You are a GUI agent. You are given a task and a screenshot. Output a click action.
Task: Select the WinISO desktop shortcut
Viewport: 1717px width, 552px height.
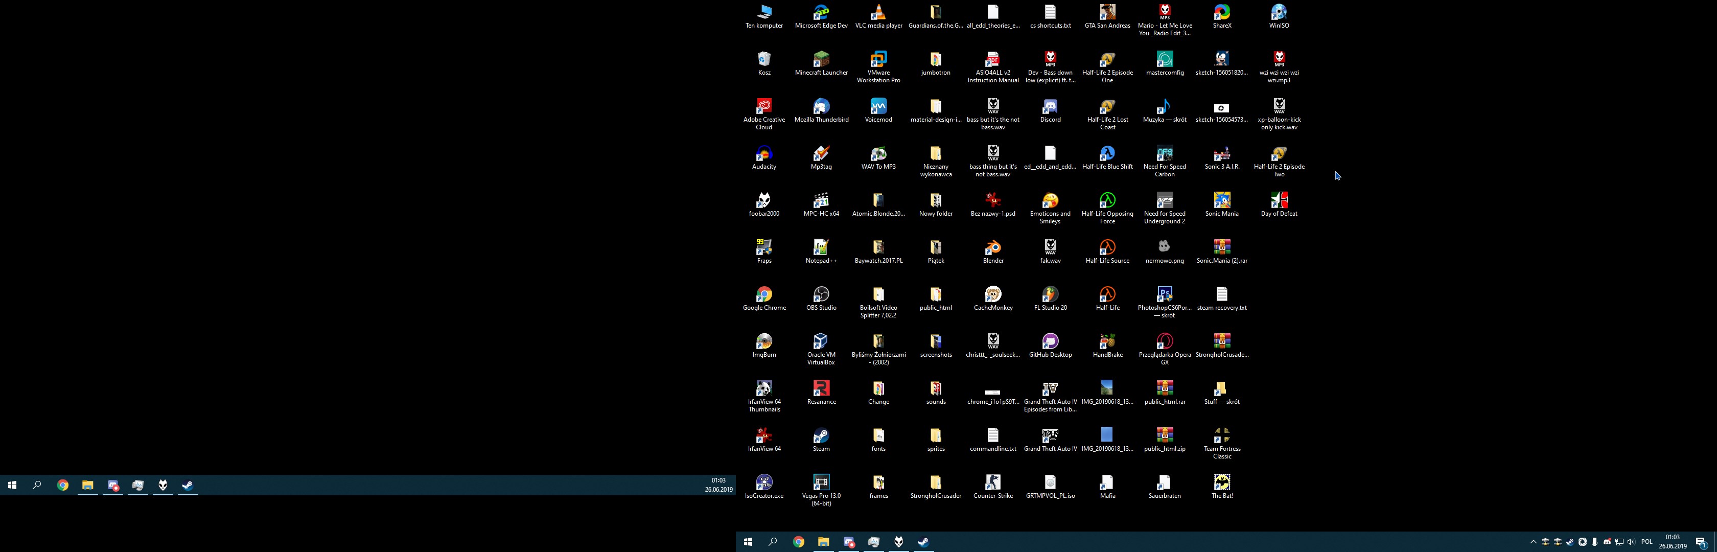tap(1279, 17)
